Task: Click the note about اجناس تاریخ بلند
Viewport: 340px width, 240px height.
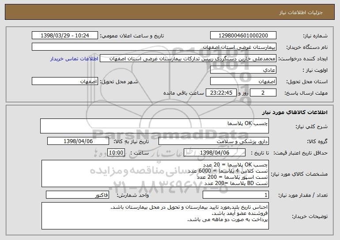Action: (189, 207)
